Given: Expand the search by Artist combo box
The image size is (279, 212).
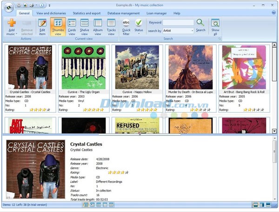Looking at the screenshot, I should coord(192,31).
